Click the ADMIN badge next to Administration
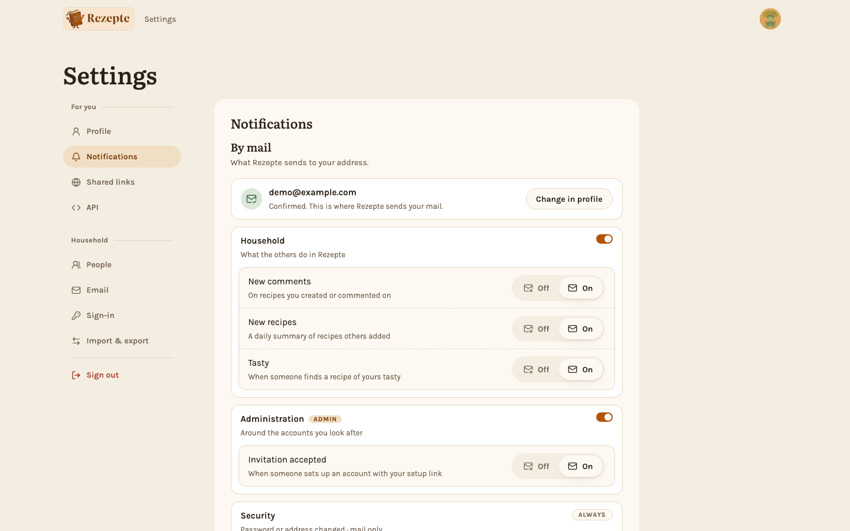Screen dimensions: 850x531 click(325, 419)
